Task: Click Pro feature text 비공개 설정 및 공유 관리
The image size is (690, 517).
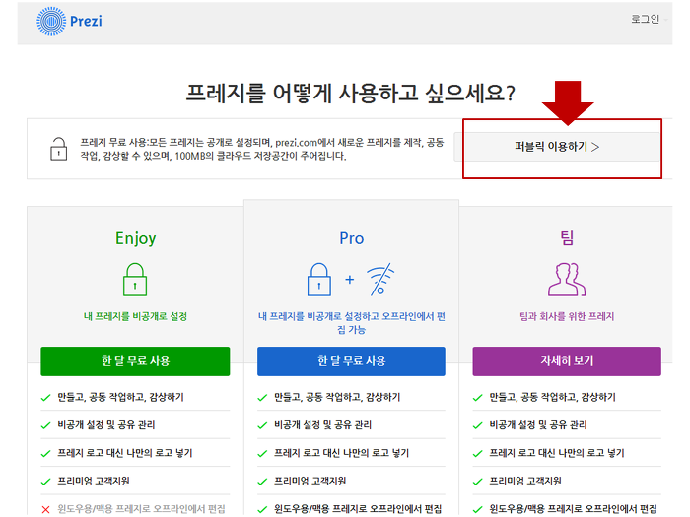Action: (x=322, y=425)
